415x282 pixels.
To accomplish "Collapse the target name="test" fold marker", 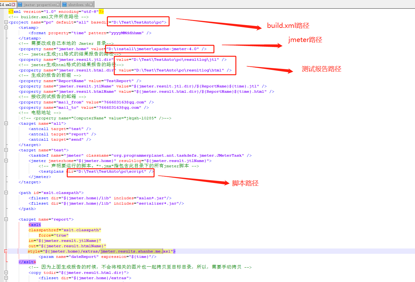I will click(x=5, y=150).
